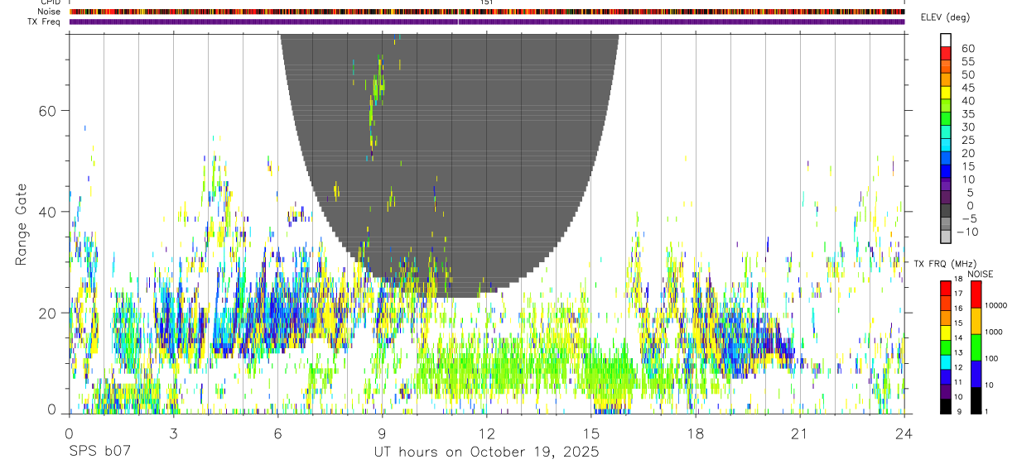Click the '55' label on the ELEV color bar
The width and height of the screenshot is (1017, 469).
(967, 62)
